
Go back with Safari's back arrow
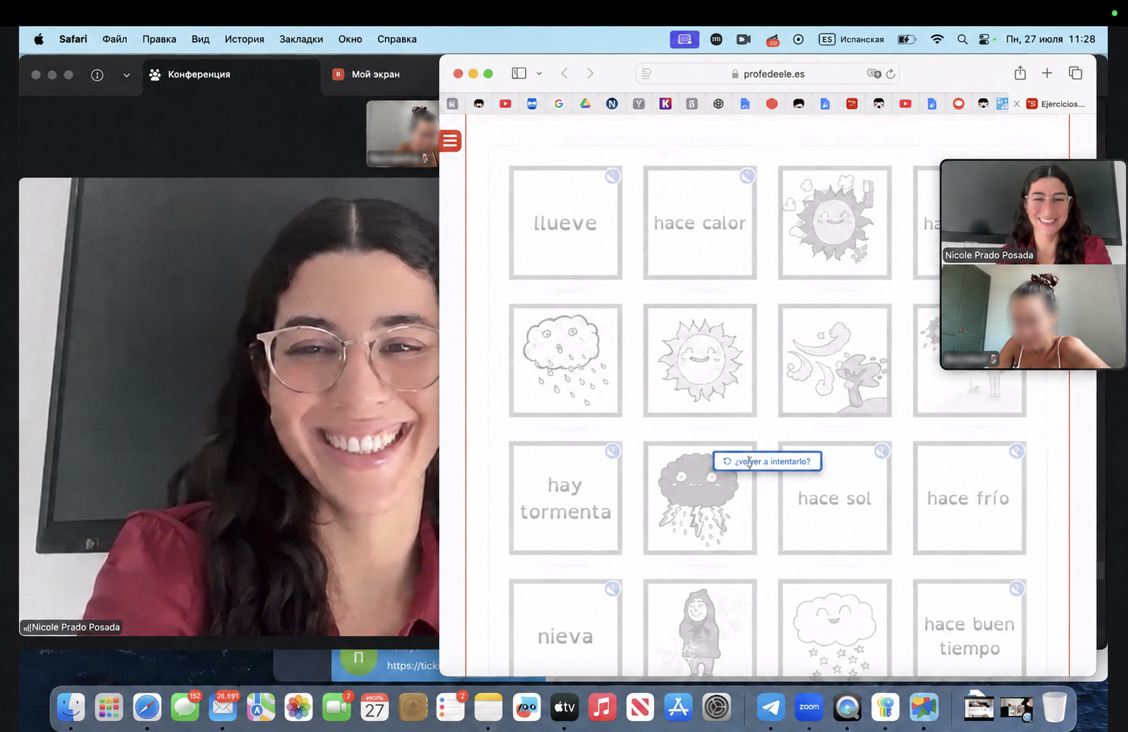click(564, 73)
